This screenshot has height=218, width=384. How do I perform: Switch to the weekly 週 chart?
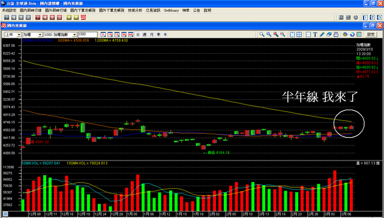(x=145, y=35)
